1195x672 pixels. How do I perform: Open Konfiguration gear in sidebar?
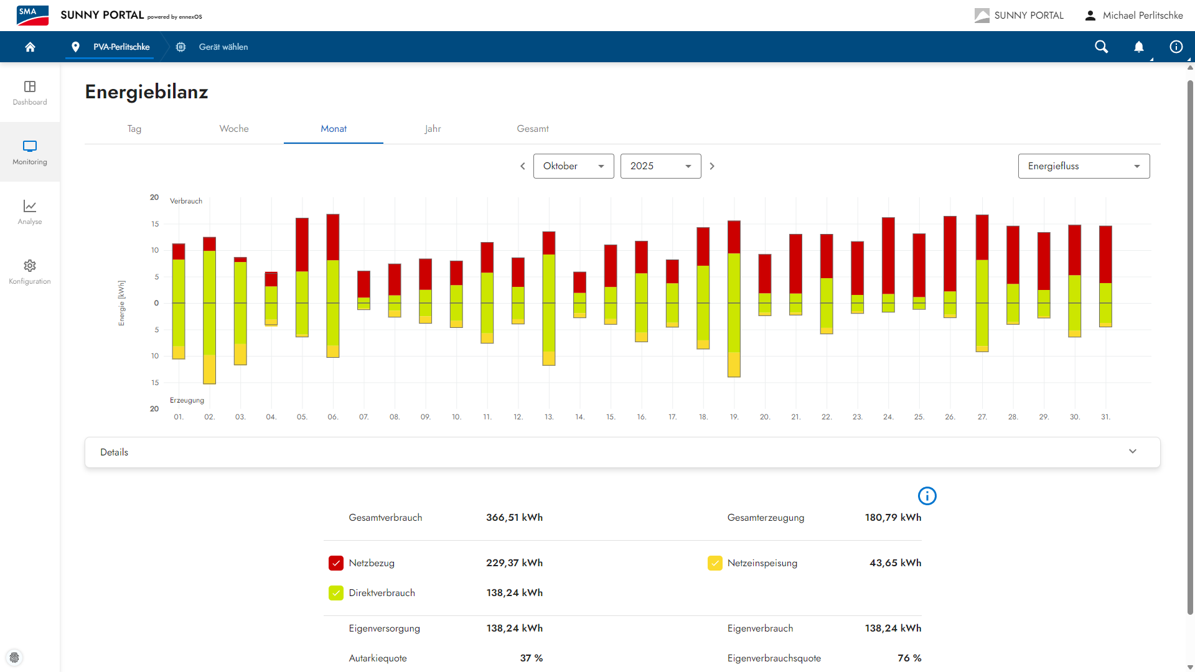[30, 271]
